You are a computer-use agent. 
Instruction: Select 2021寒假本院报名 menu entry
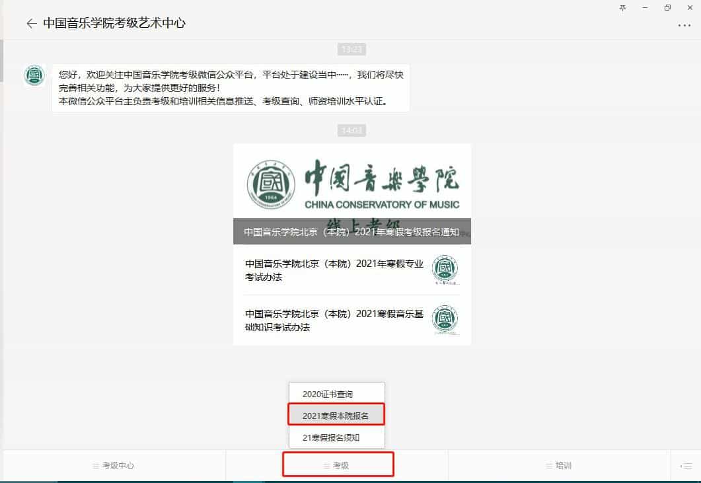pos(336,416)
